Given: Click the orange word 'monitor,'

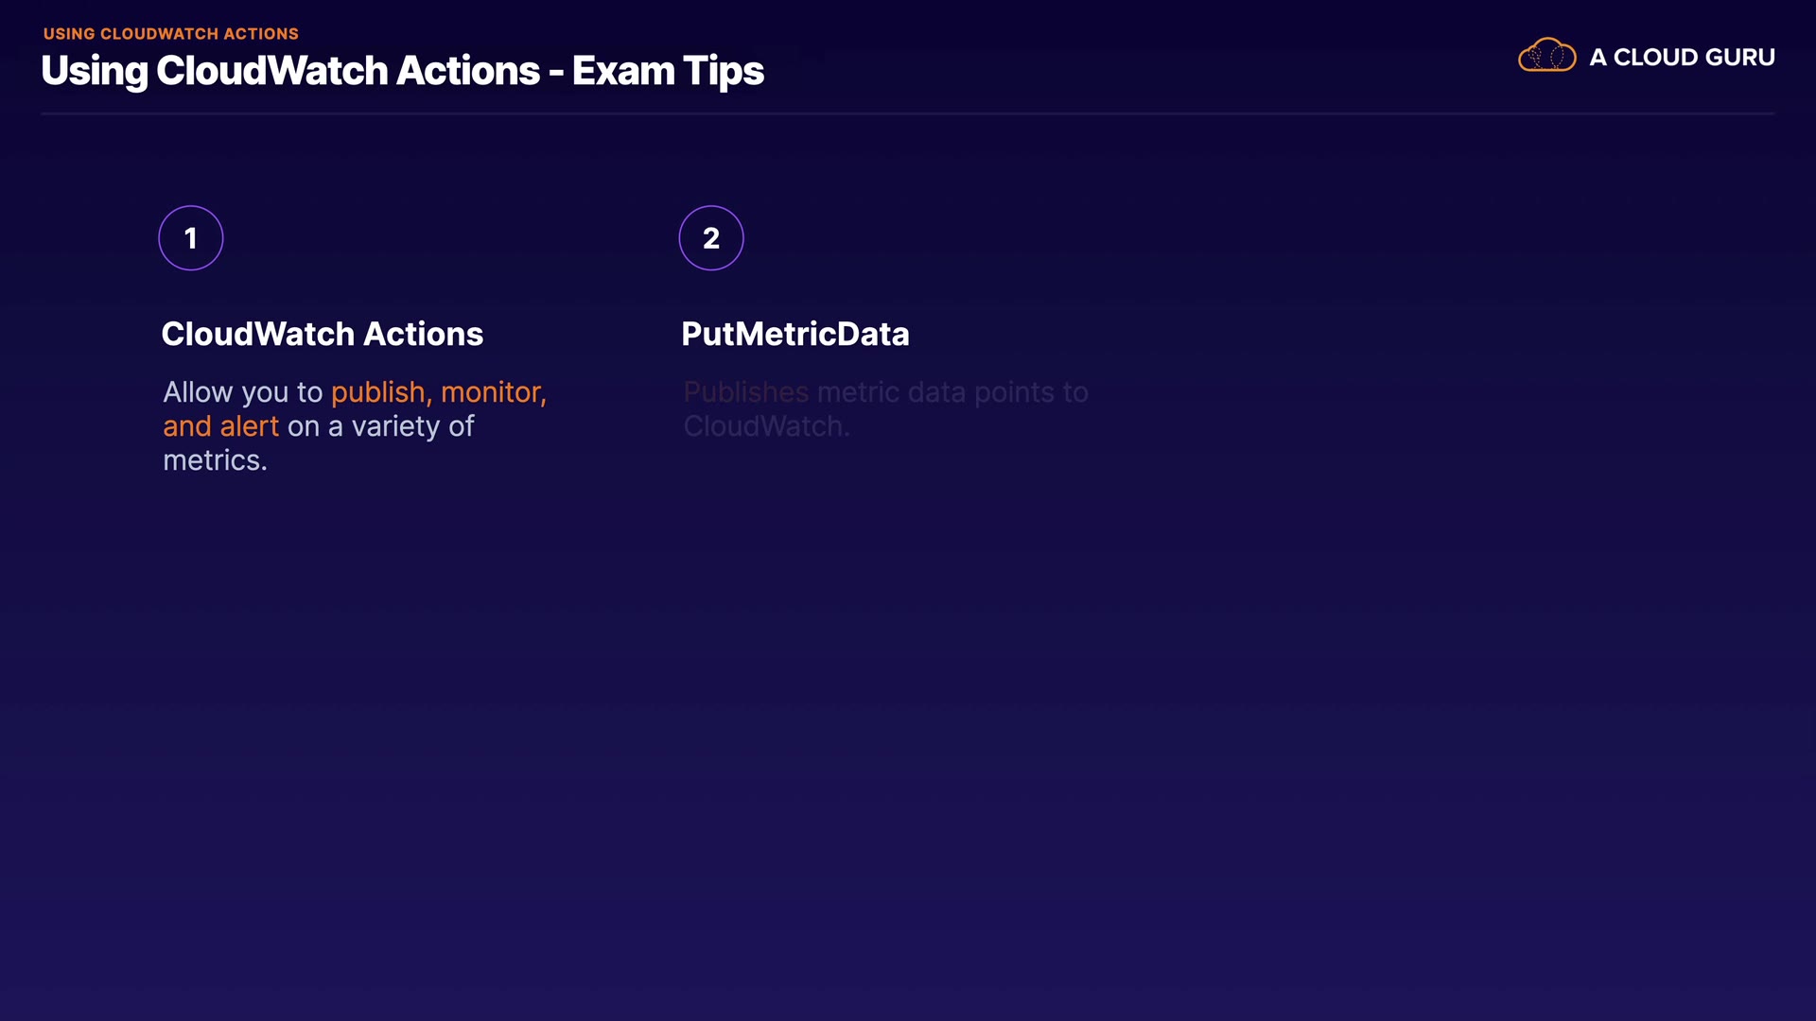Looking at the screenshot, I should pos(493,392).
